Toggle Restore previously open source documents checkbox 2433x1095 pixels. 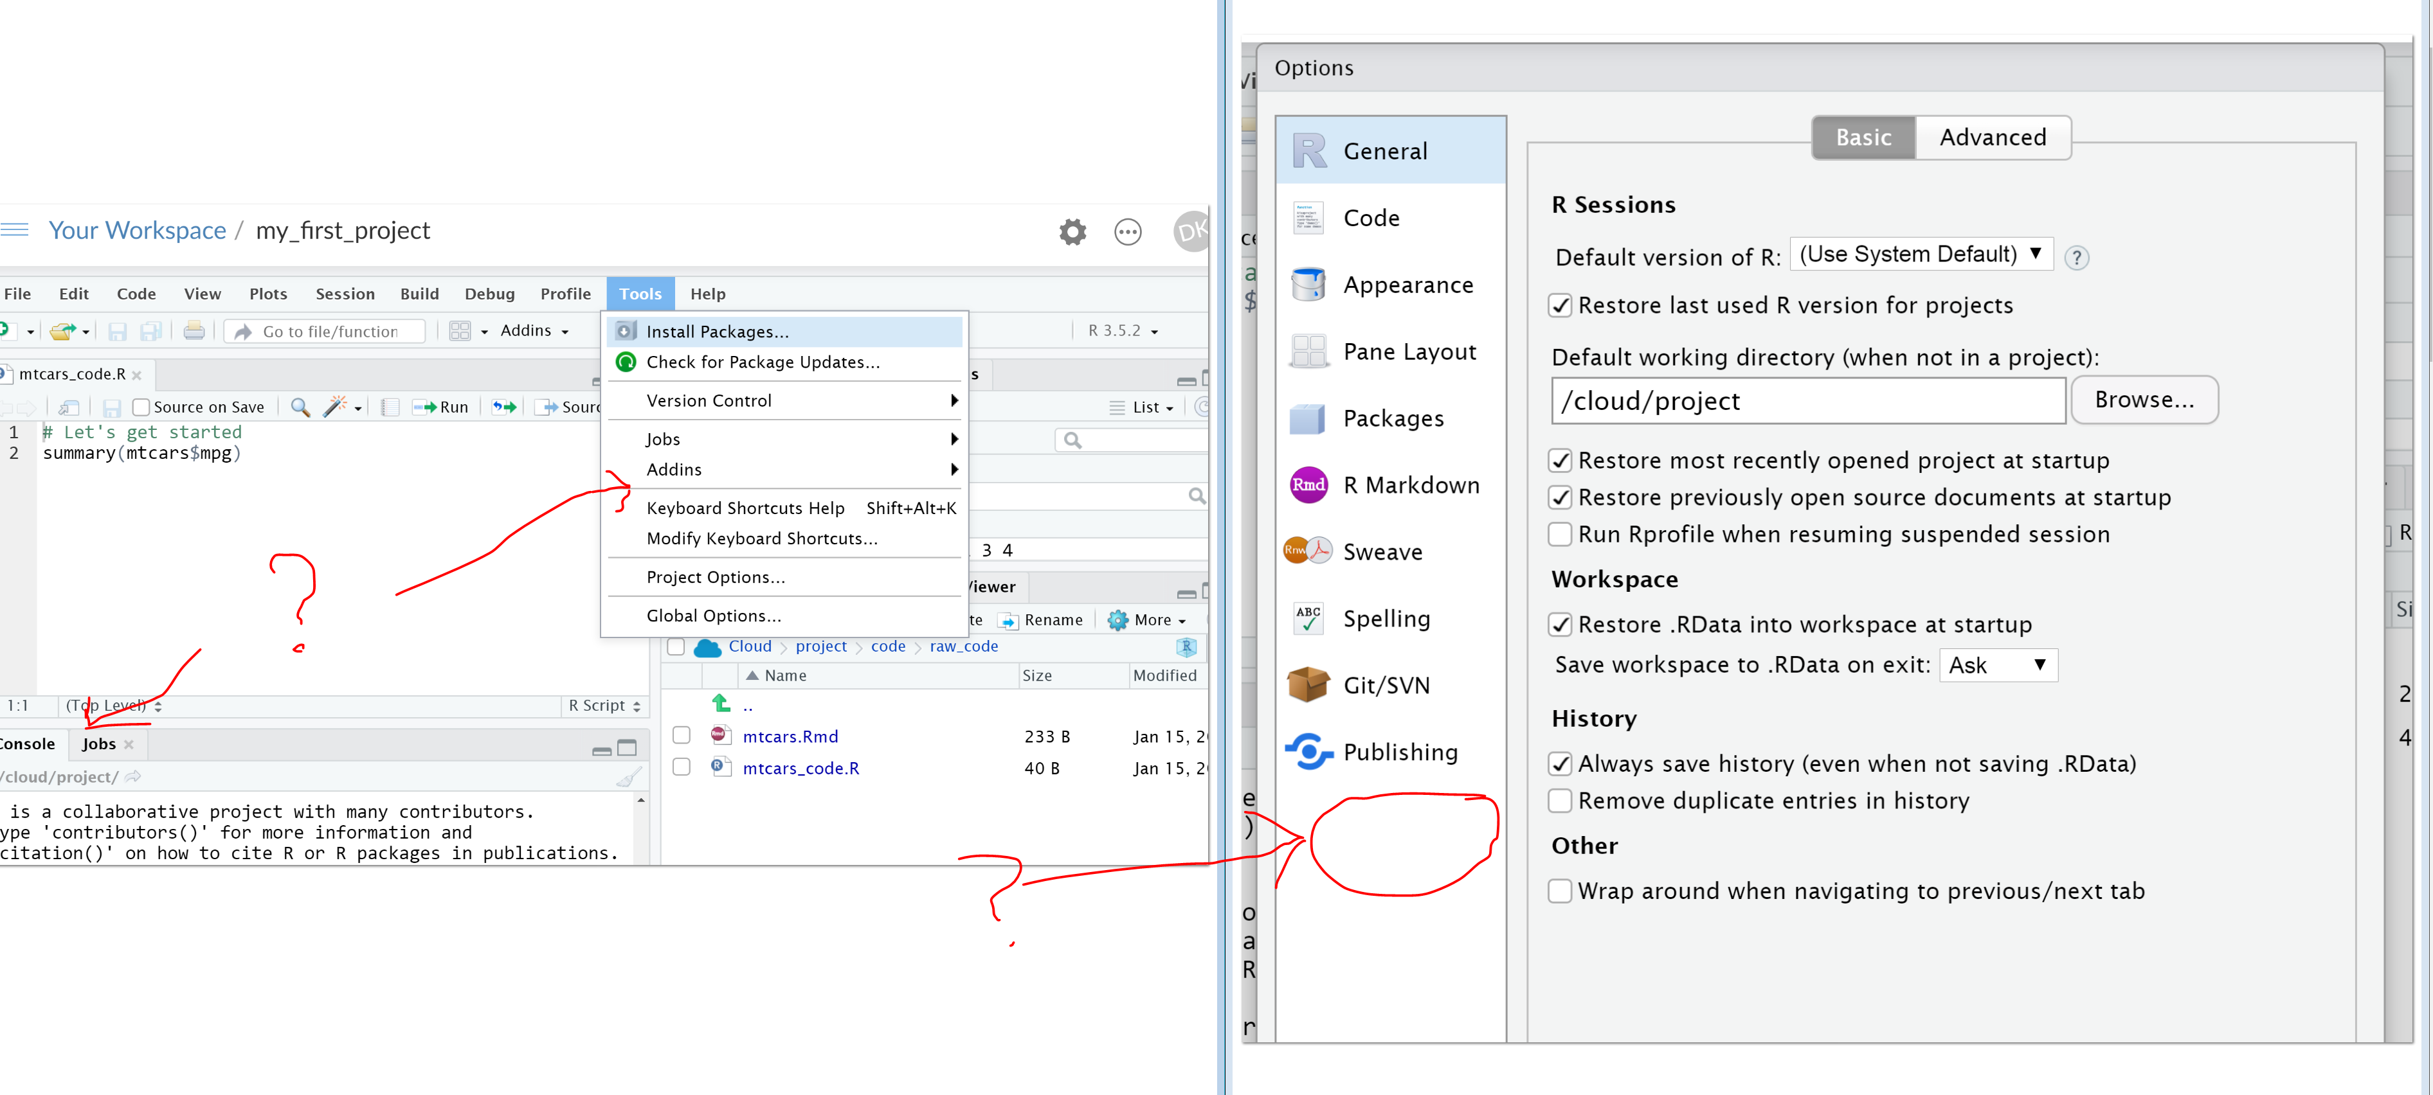(x=1560, y=497)
